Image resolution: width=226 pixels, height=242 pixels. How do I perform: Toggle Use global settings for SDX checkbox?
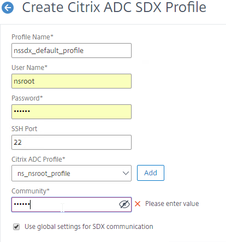click(x=16, y=227)
